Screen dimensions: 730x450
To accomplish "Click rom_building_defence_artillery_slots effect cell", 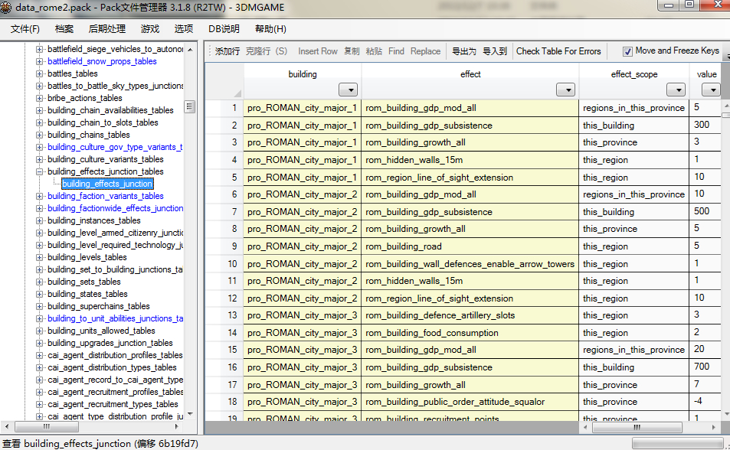I will pyautogui.click(x=470, y=315).
